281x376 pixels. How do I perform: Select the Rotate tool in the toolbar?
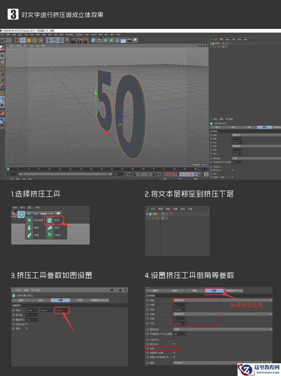(34, 40)
